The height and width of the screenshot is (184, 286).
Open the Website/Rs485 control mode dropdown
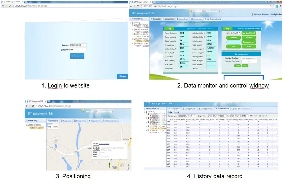(234, 33)
